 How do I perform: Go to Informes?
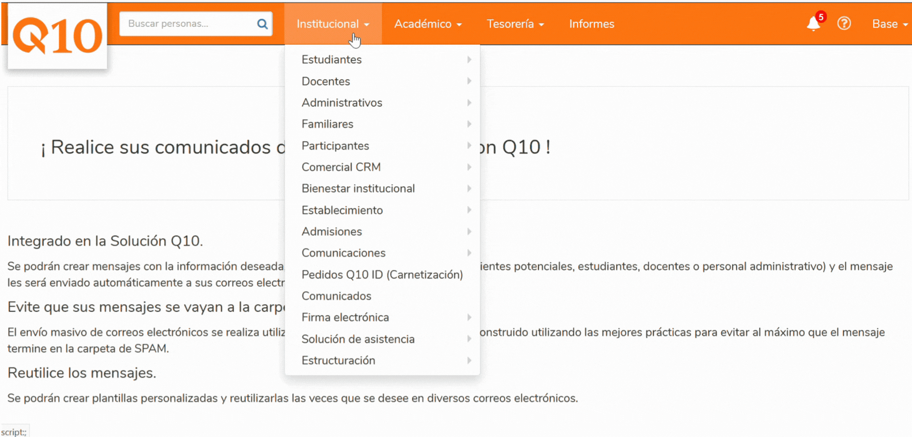click(591, 24)
